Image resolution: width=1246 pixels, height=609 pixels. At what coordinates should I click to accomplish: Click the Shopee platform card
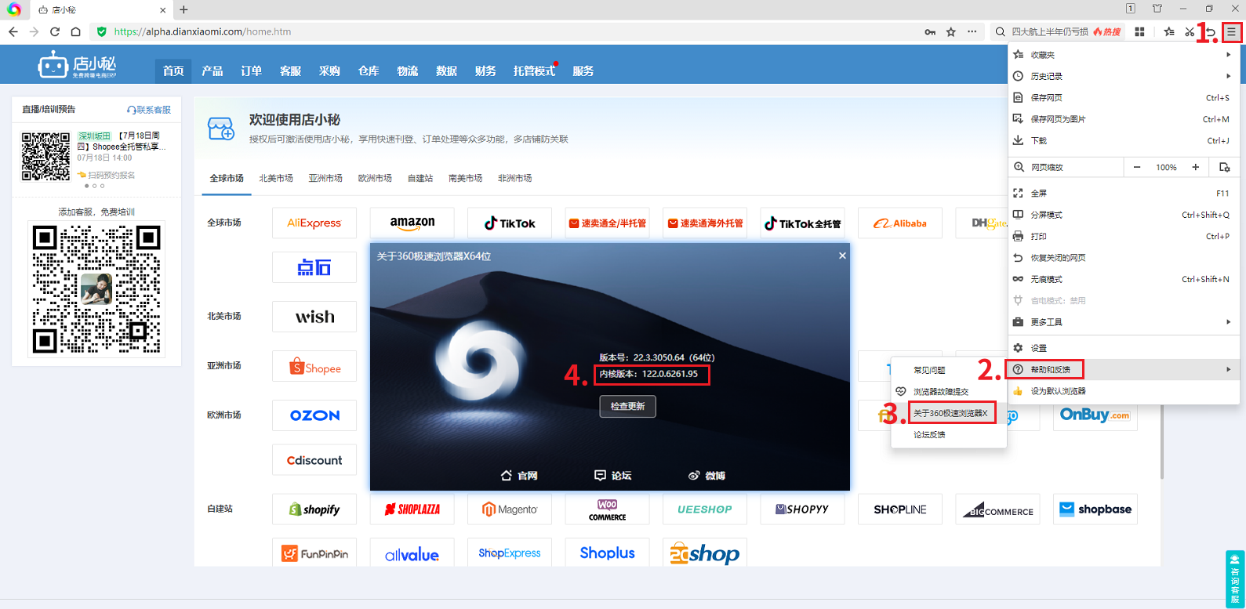(x=314, y=366)
